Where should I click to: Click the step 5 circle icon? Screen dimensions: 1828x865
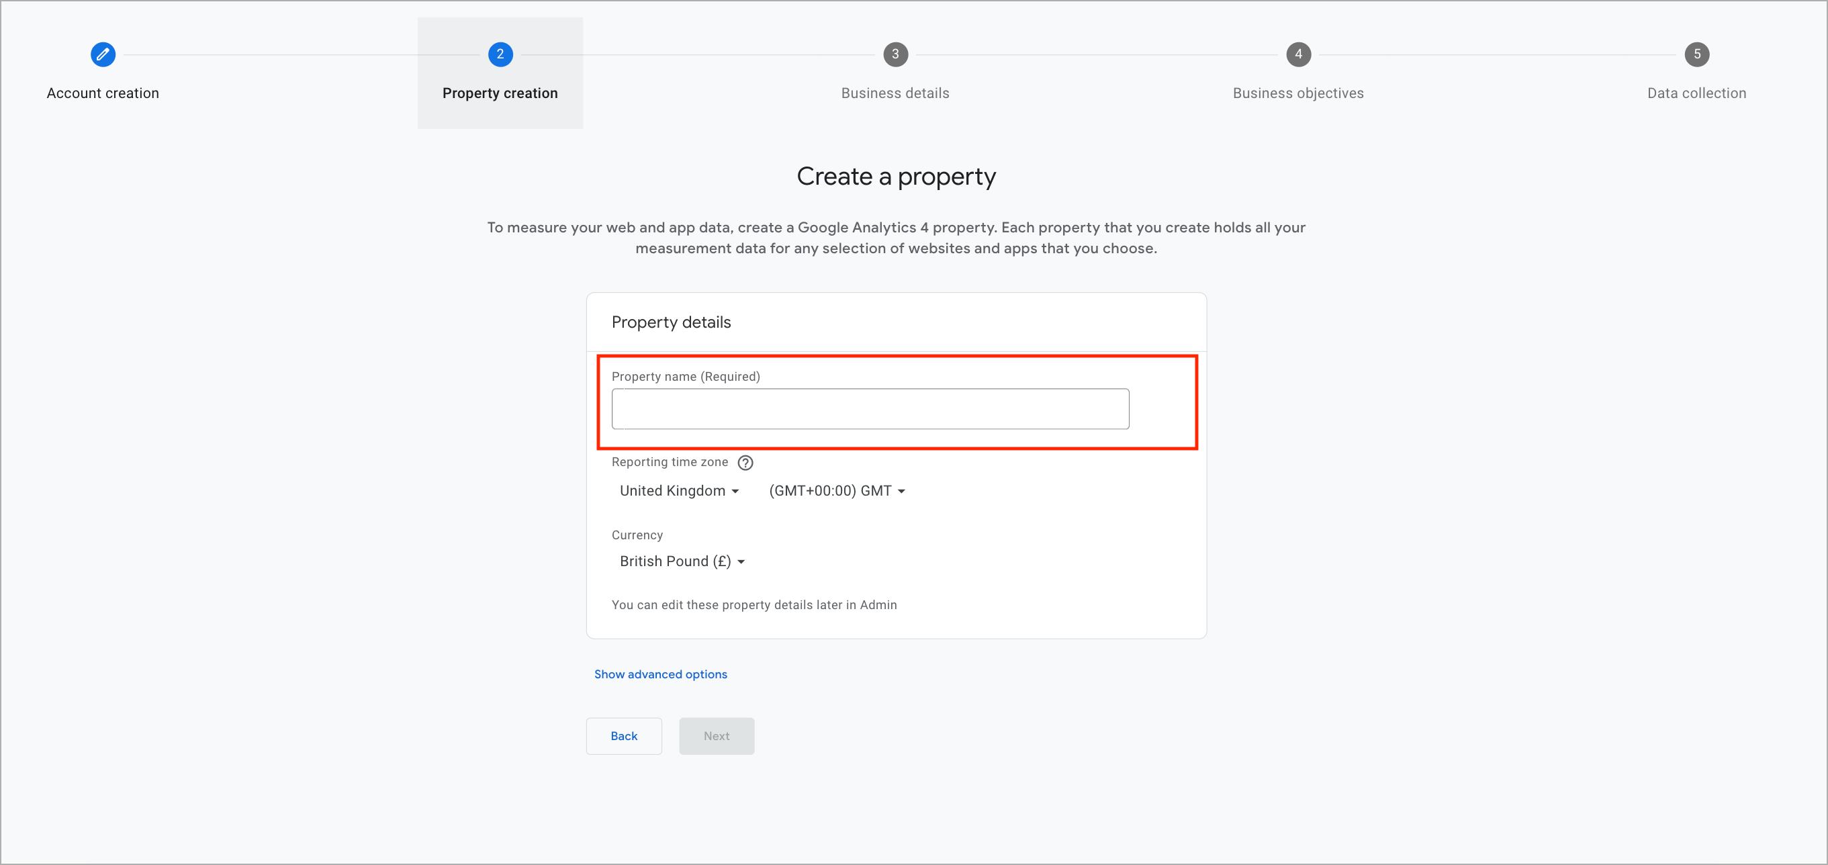coord(1697,54)
